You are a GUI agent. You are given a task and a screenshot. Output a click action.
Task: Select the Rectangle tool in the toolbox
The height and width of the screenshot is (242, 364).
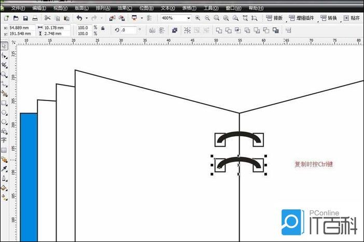click(x=4, y=103)
